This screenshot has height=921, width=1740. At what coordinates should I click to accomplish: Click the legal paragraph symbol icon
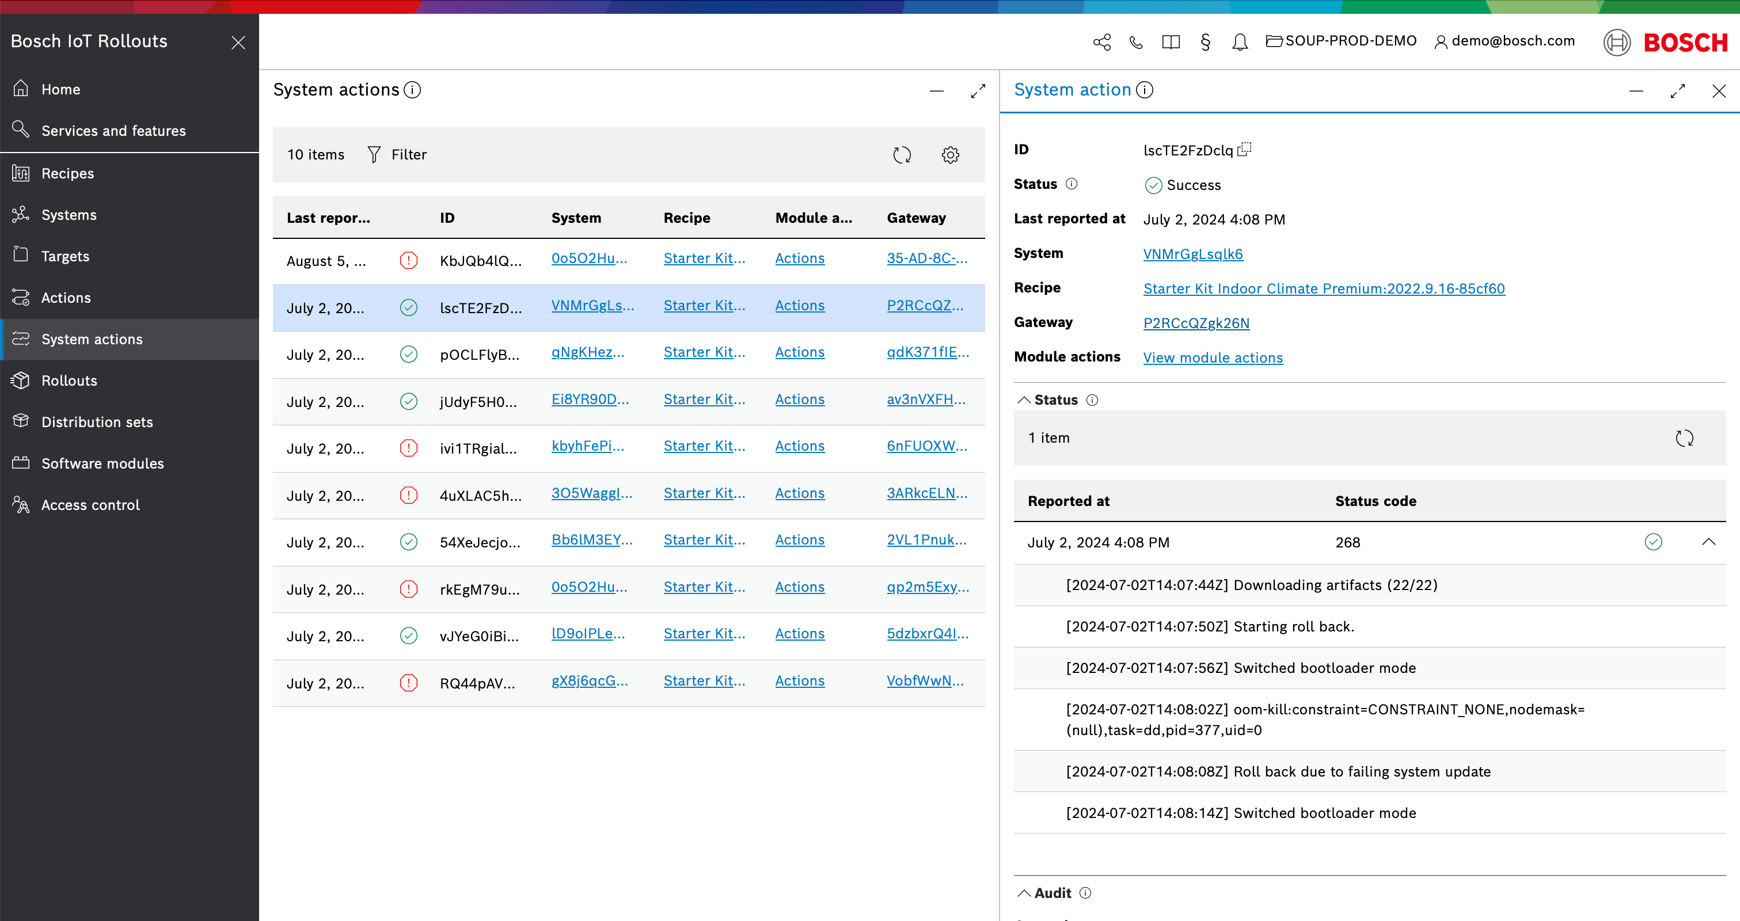tap(1205, 42)
